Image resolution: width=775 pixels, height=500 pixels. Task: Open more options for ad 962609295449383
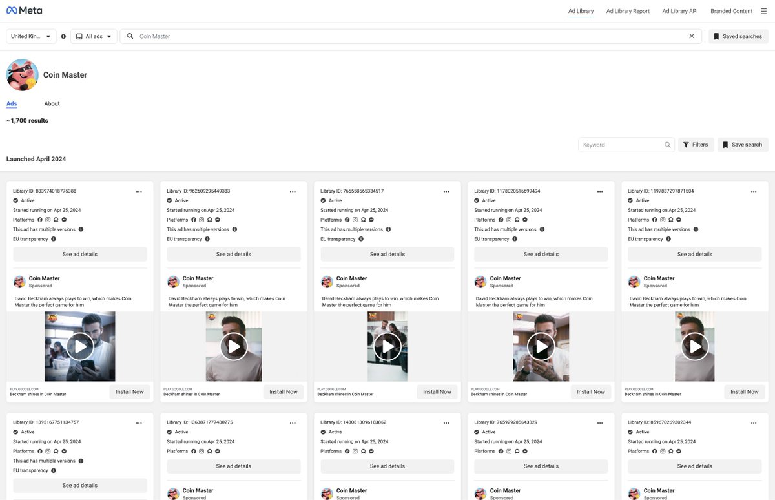pyautogui.click(x=293, y=191)
